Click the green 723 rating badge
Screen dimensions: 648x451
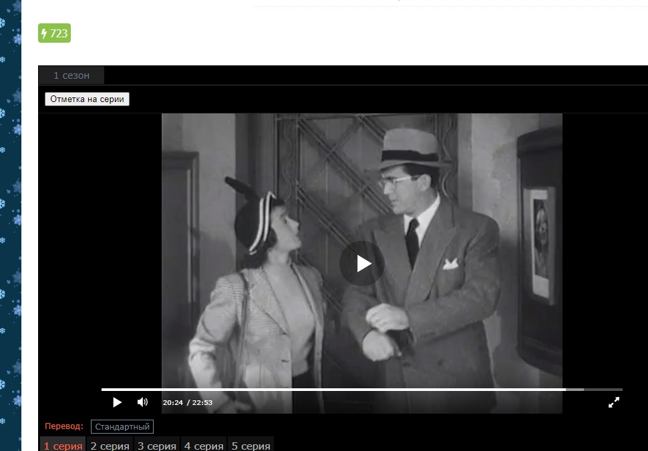coord(55,33)
